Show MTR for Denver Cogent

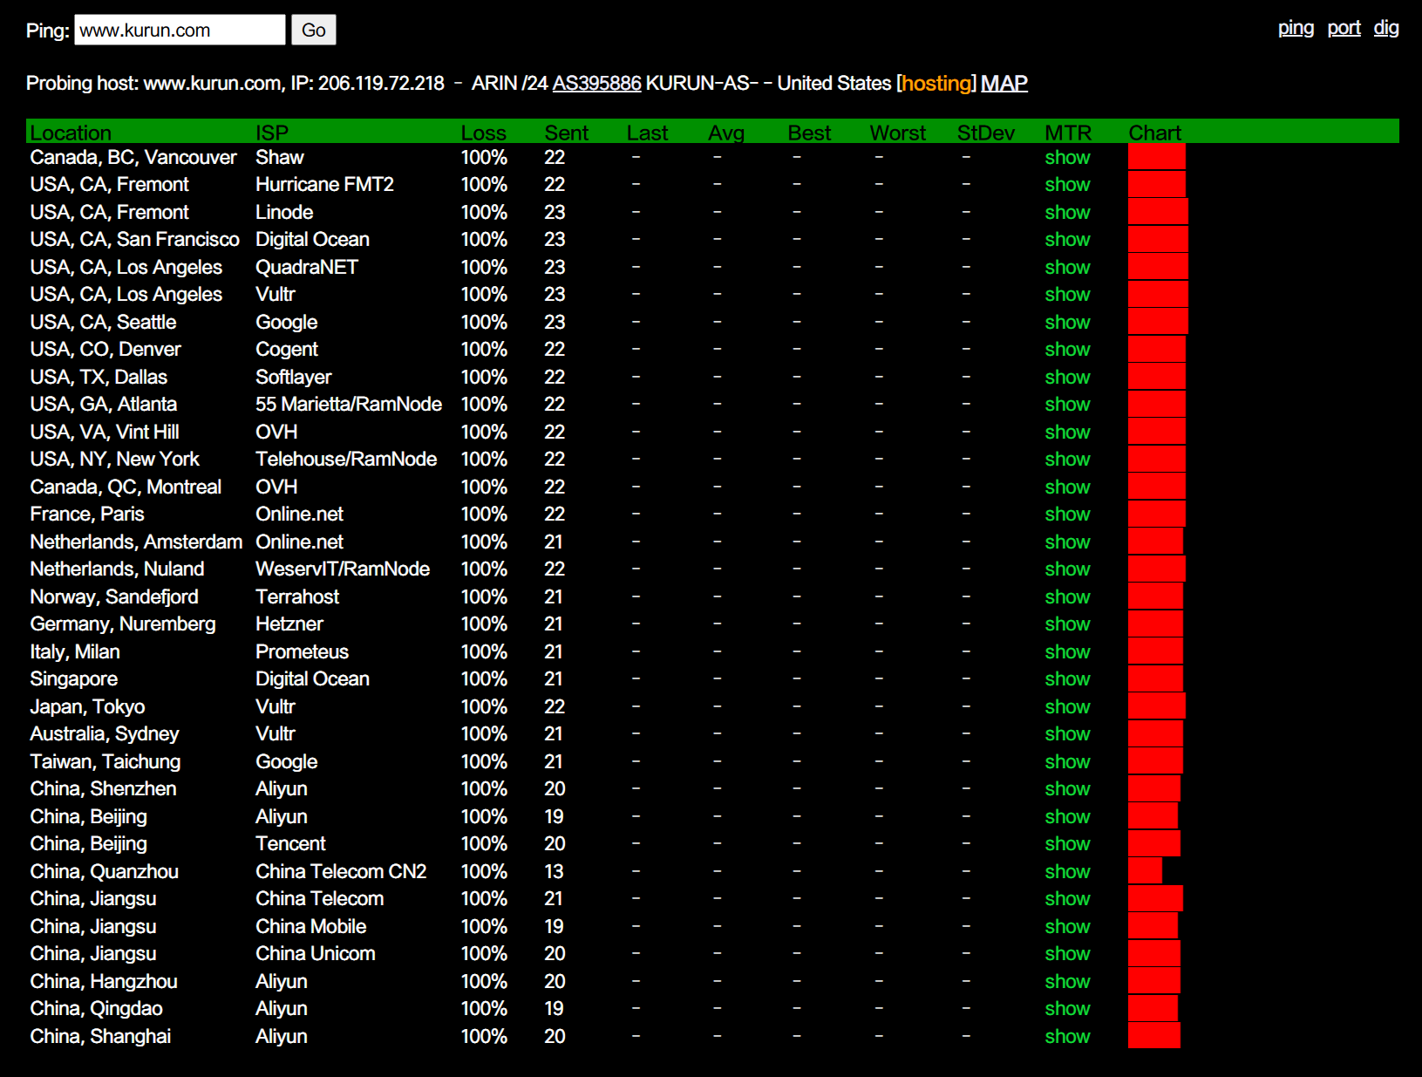(1067, 350)
